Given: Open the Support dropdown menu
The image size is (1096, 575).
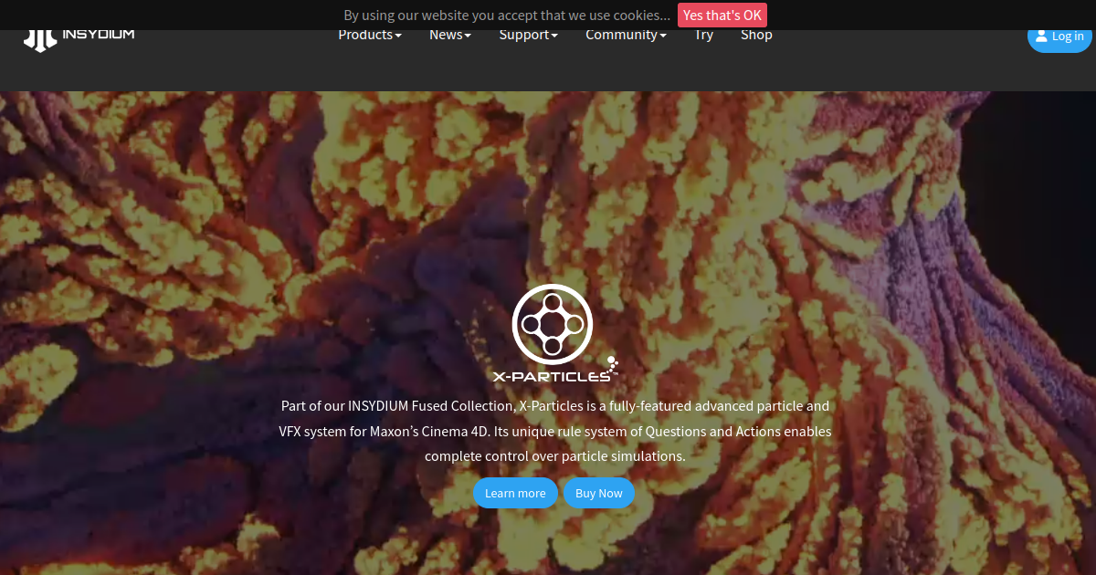Looking at the screenshot, I should point(528,36).
